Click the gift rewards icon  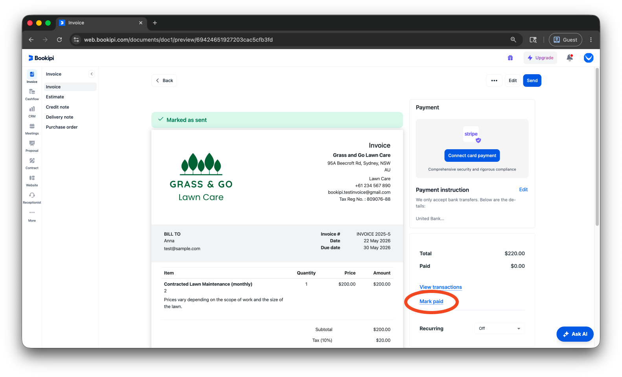(x=510, y=58)
